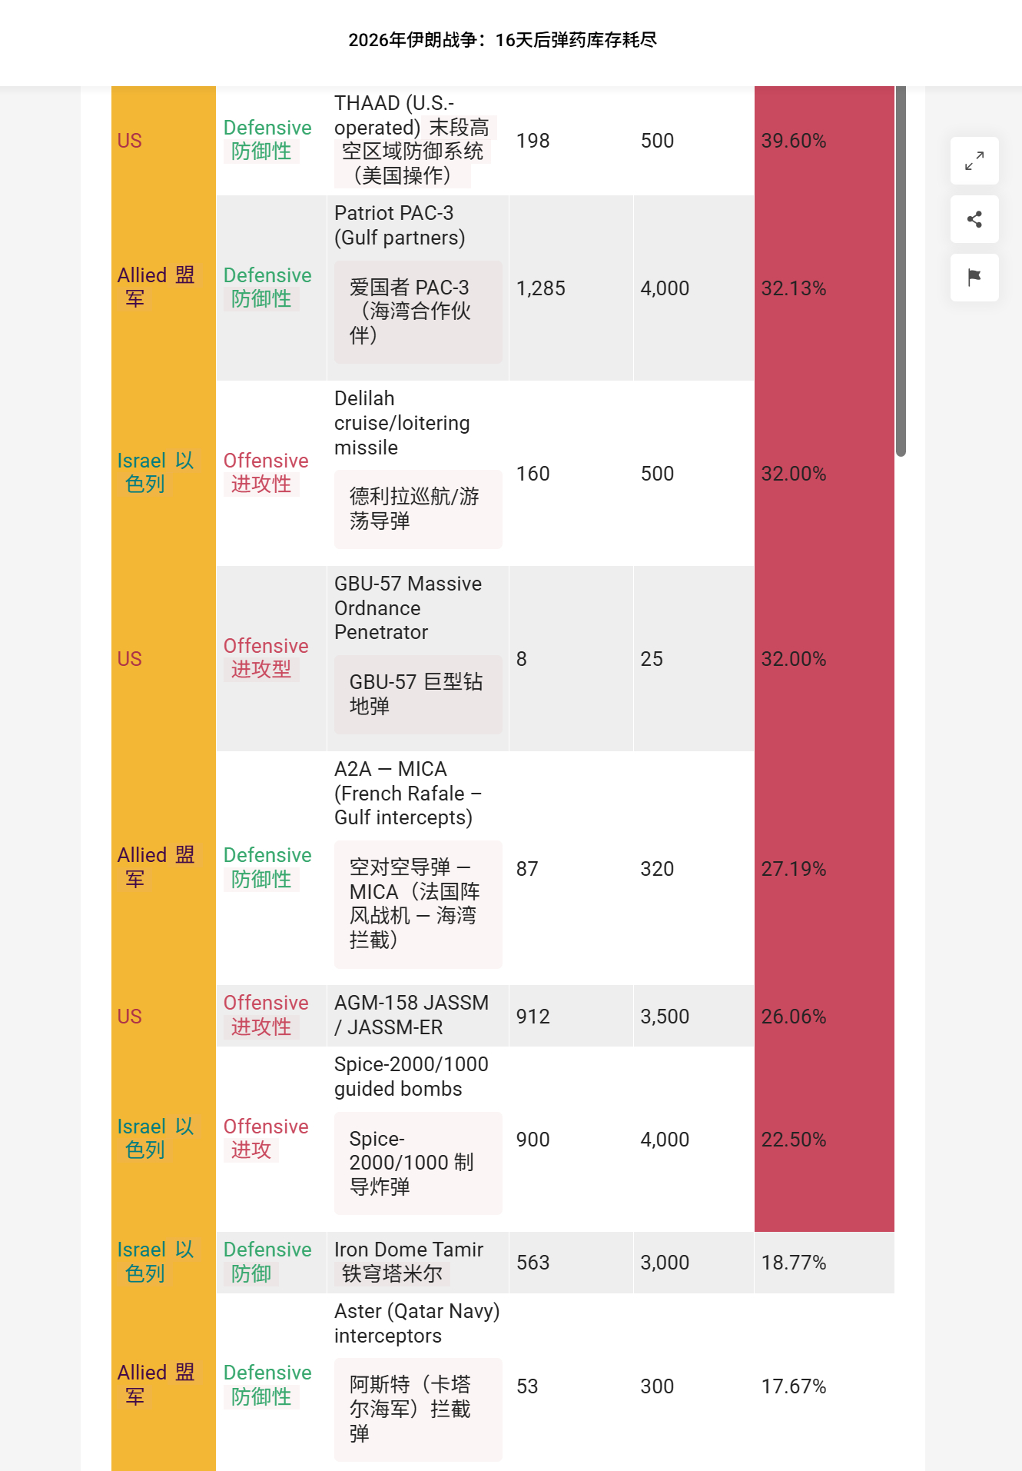Click the table's vertical scrollbar thumb
1022x1471 pixels.
(901, 271)
